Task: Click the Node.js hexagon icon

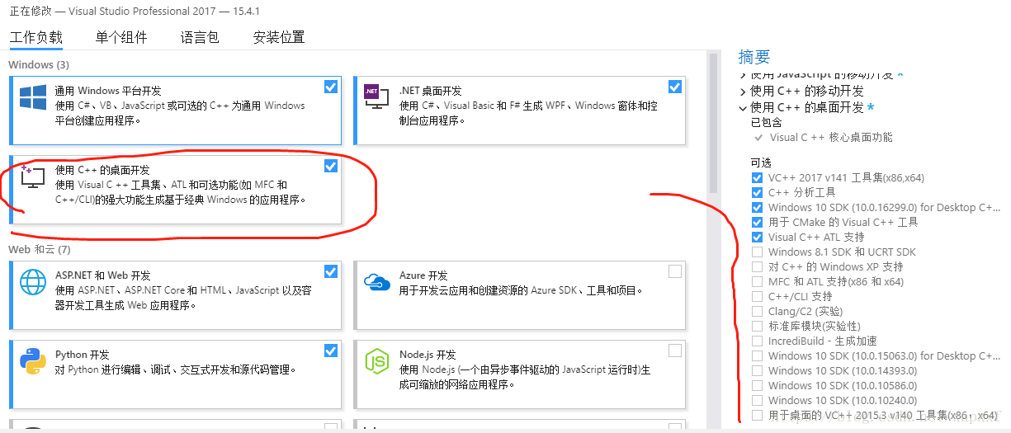Action: 376,361
